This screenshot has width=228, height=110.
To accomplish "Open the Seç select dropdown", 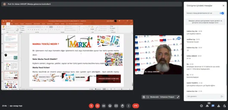I will pos(112,30).
